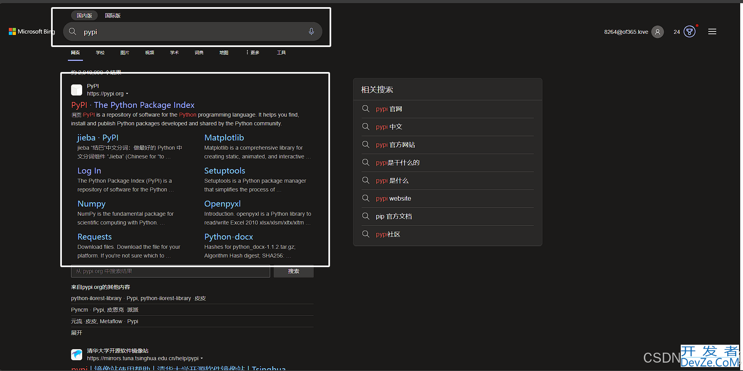The width and height of the screenshot is (743, 371).
Task: Select the 地图 tab
Action: (x=224, y=53)
